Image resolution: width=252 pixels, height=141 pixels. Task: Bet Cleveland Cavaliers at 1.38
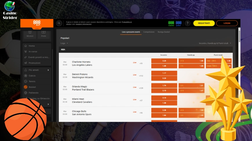(x=164, y=103)
